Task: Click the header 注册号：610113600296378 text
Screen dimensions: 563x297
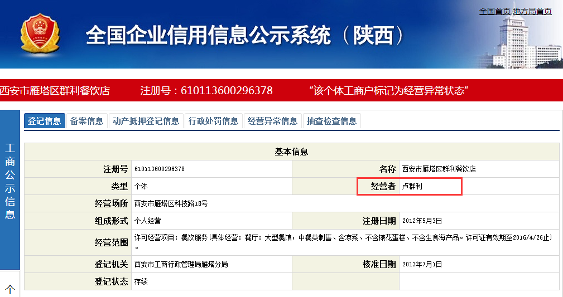Action: coord(206,90)
